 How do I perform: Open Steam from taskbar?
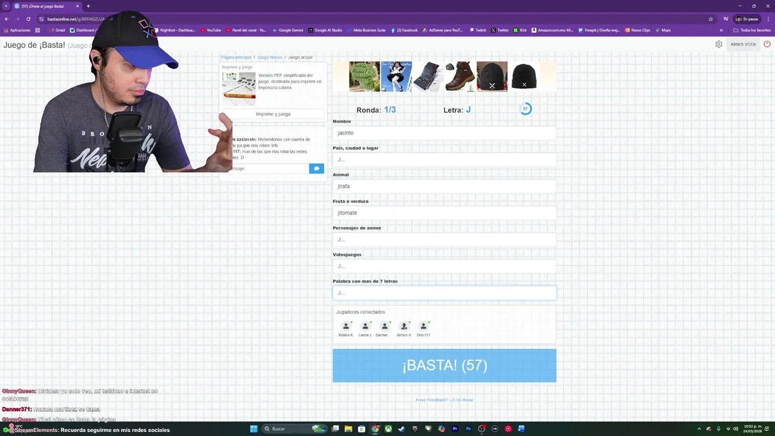click(x=401, y=429)
